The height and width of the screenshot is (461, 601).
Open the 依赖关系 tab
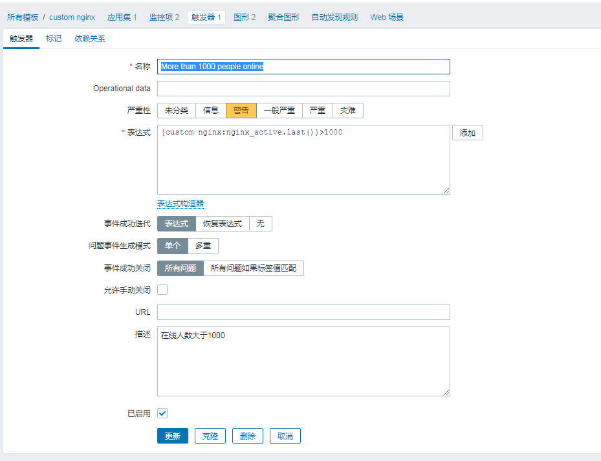click(x=90, y=39)
